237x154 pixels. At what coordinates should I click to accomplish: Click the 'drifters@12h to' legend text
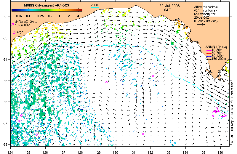(x=26, y=22)
